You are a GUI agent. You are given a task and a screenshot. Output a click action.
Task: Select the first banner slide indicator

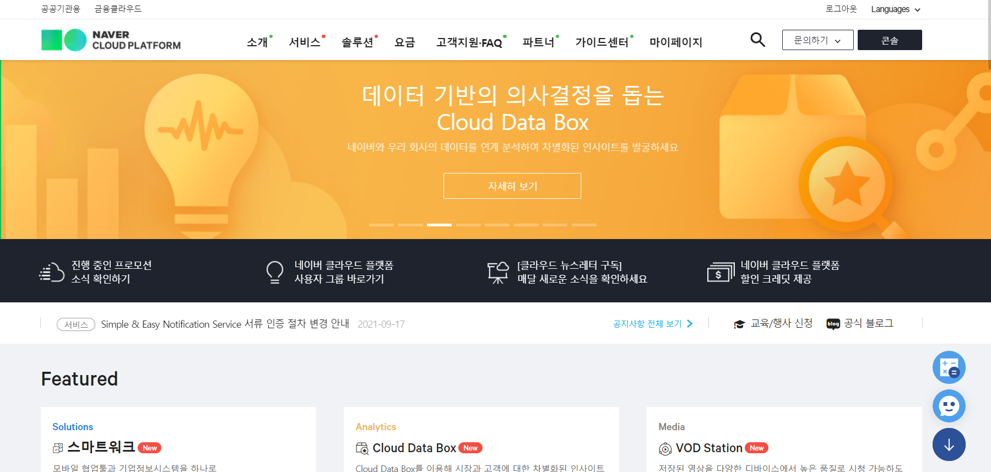point(381,225)
